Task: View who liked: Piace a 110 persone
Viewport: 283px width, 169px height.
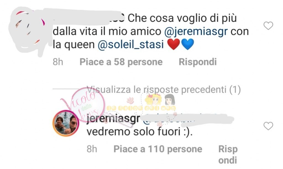Action: coord(158,149)
